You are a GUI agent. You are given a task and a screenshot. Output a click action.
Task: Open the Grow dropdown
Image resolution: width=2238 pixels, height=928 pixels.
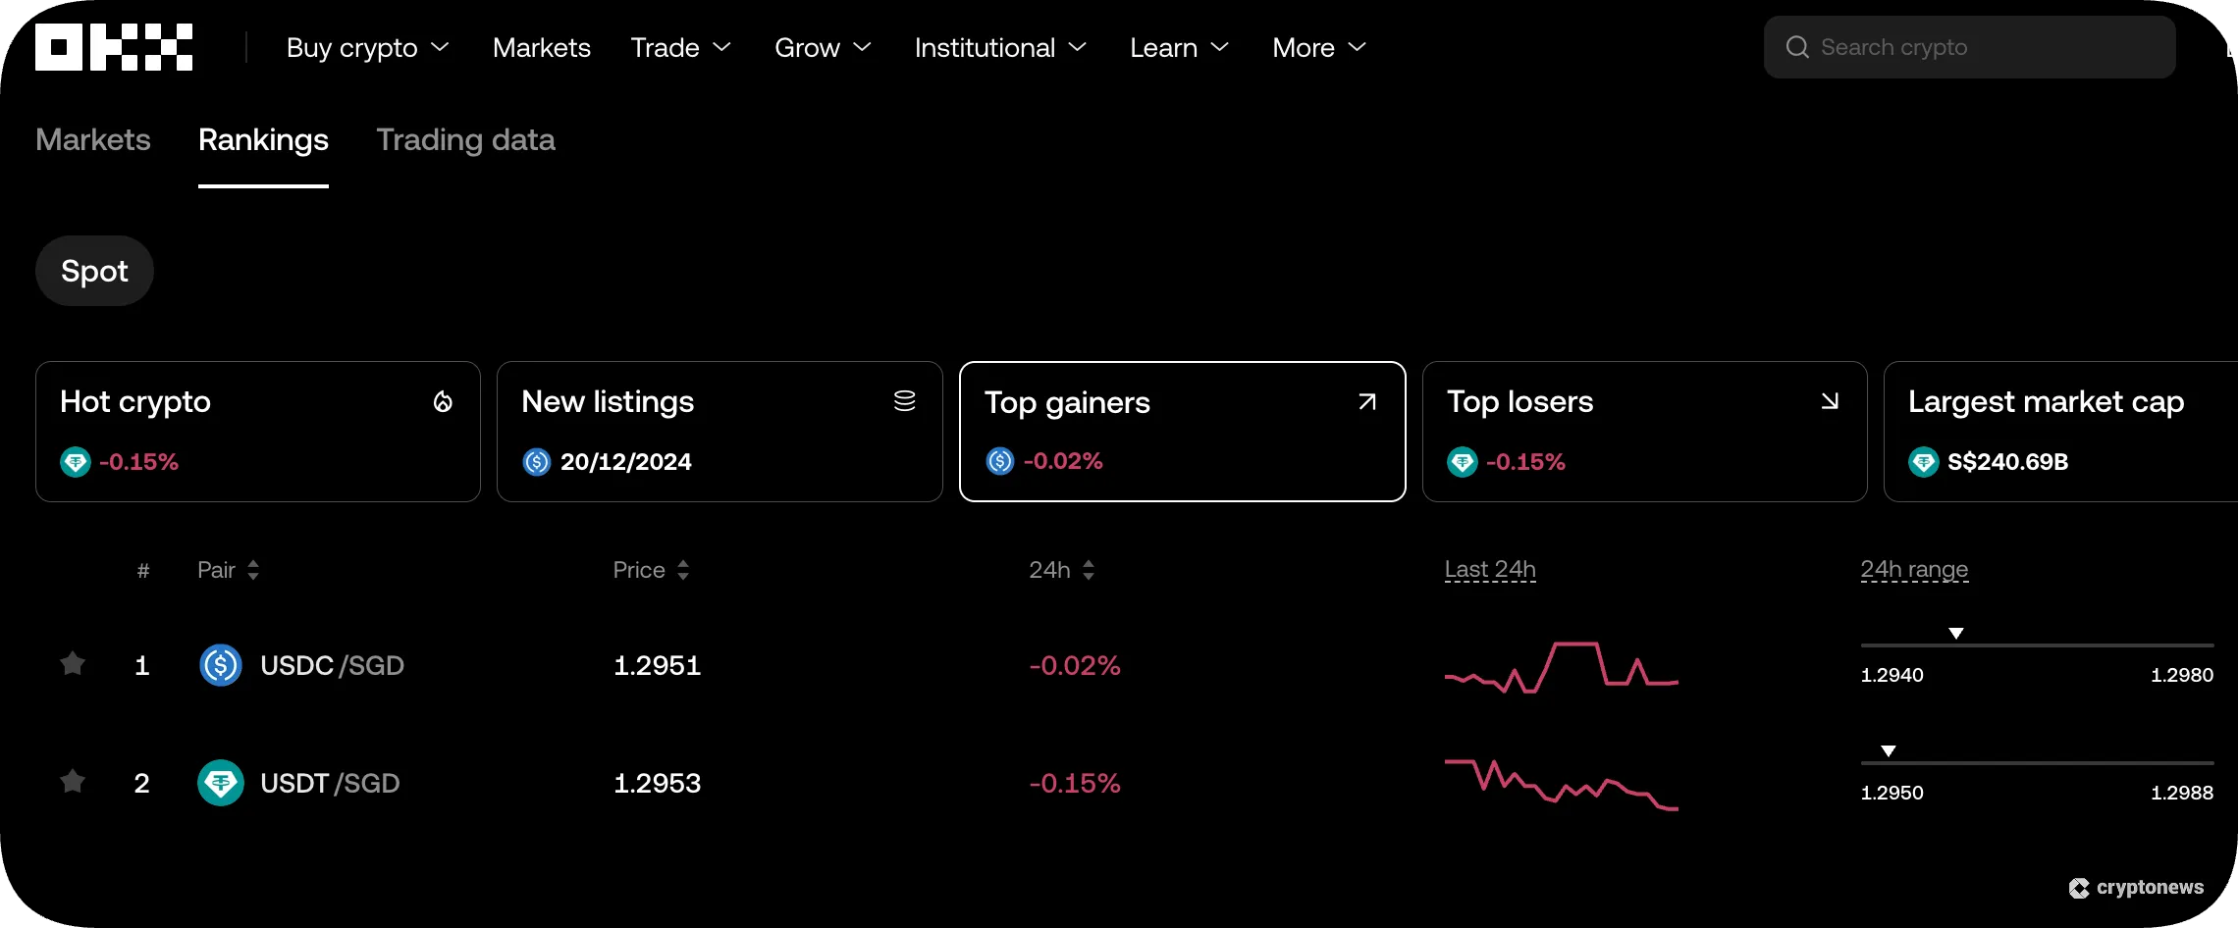tap(823, 47)
